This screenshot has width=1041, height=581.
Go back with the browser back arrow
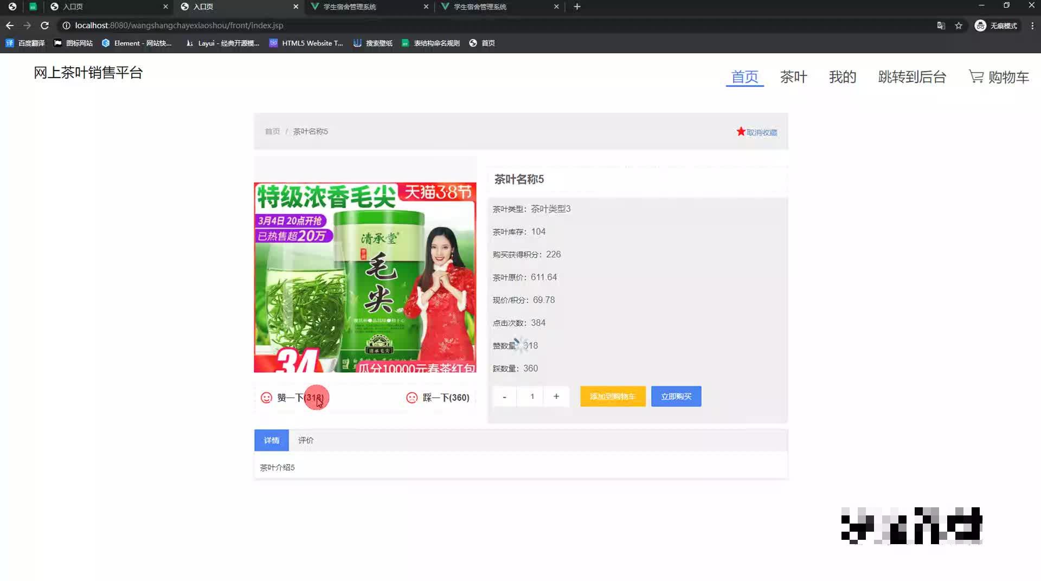coord(10,25)
